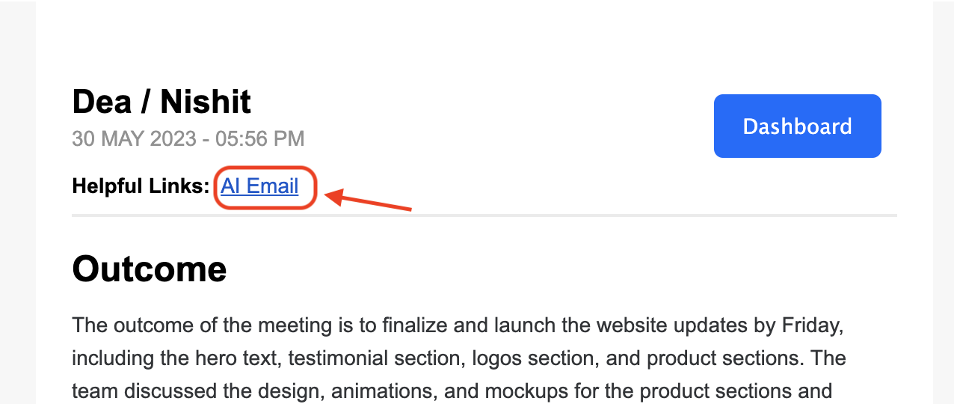The height and width of the screenshot is (404, 954).
Task: Click the Outcome section heading
Action: click(x=150, y=269)
